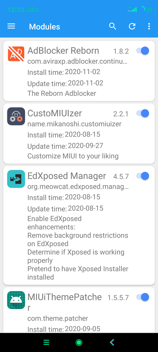Tap the CustoMIUIzer gears icon
The width and height of the screenshot is (158, 352).
pyautogui.click(x=16, y=116)
